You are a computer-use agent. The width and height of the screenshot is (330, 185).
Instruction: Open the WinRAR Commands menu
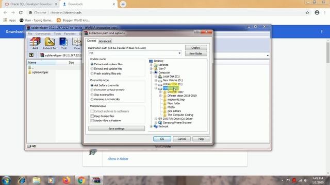(x=43, y=33)
